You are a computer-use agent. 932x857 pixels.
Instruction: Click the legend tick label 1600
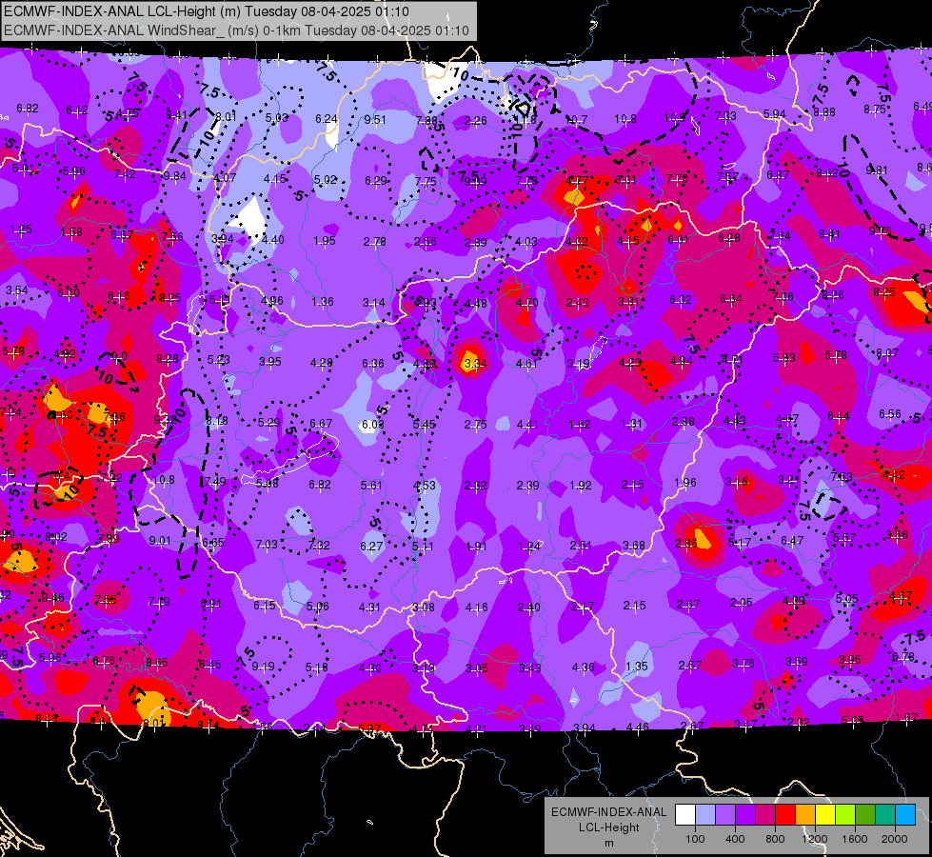pos(855,839)
